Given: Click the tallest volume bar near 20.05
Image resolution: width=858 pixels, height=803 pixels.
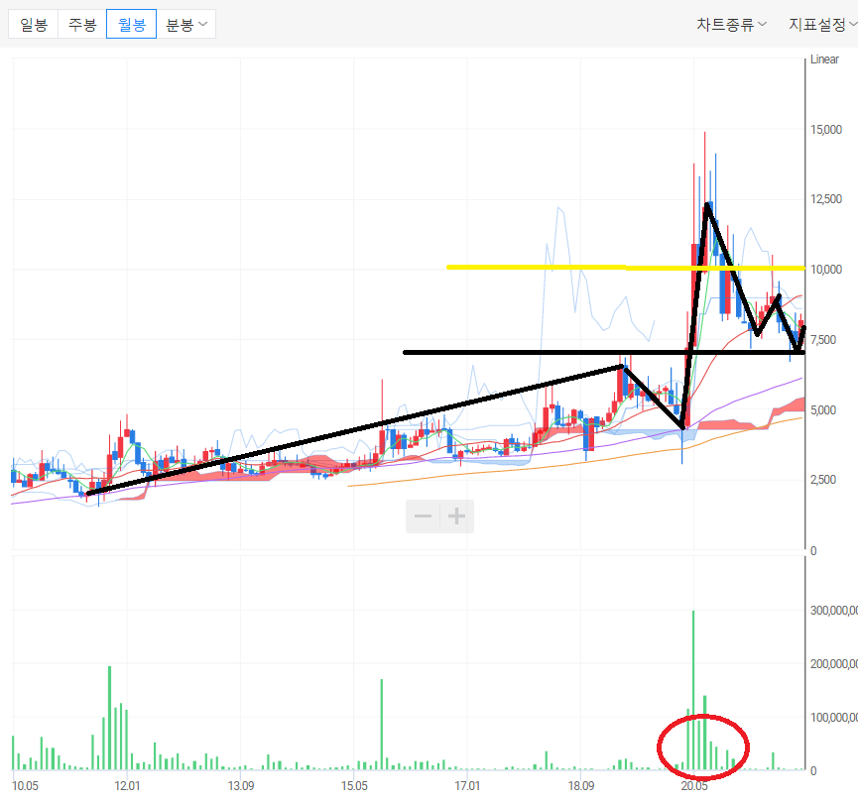Looking at the screenshot, I should (x=693, y=690).
